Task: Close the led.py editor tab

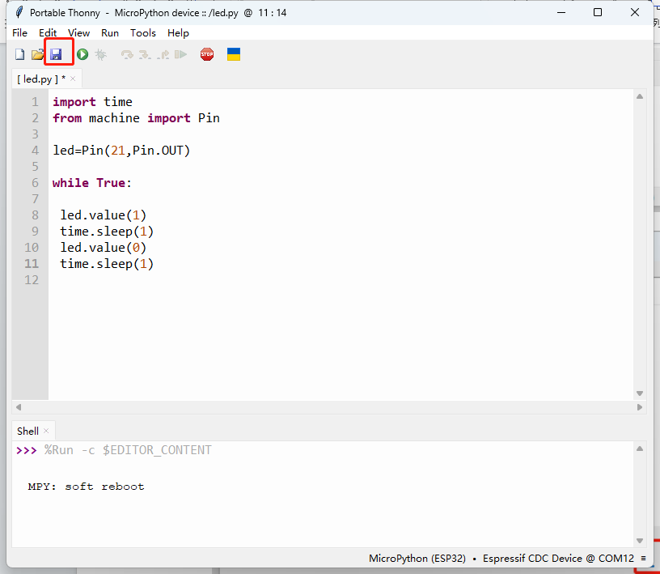Action: [73, 79]
